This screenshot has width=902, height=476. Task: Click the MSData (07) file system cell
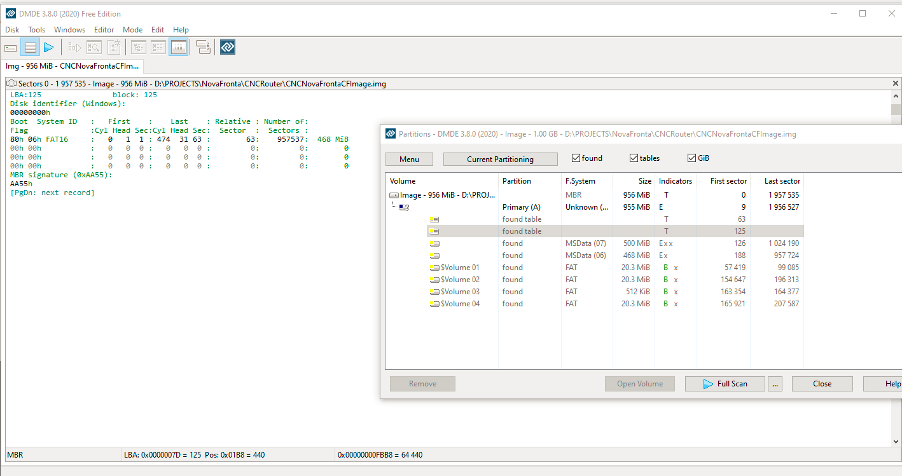[x=586, y=243]
